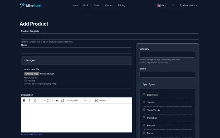Image resolution: width=220 pixels, height=138 pixels.
Task: Tick the Futsal checkbox
Action: coord(144,133)
